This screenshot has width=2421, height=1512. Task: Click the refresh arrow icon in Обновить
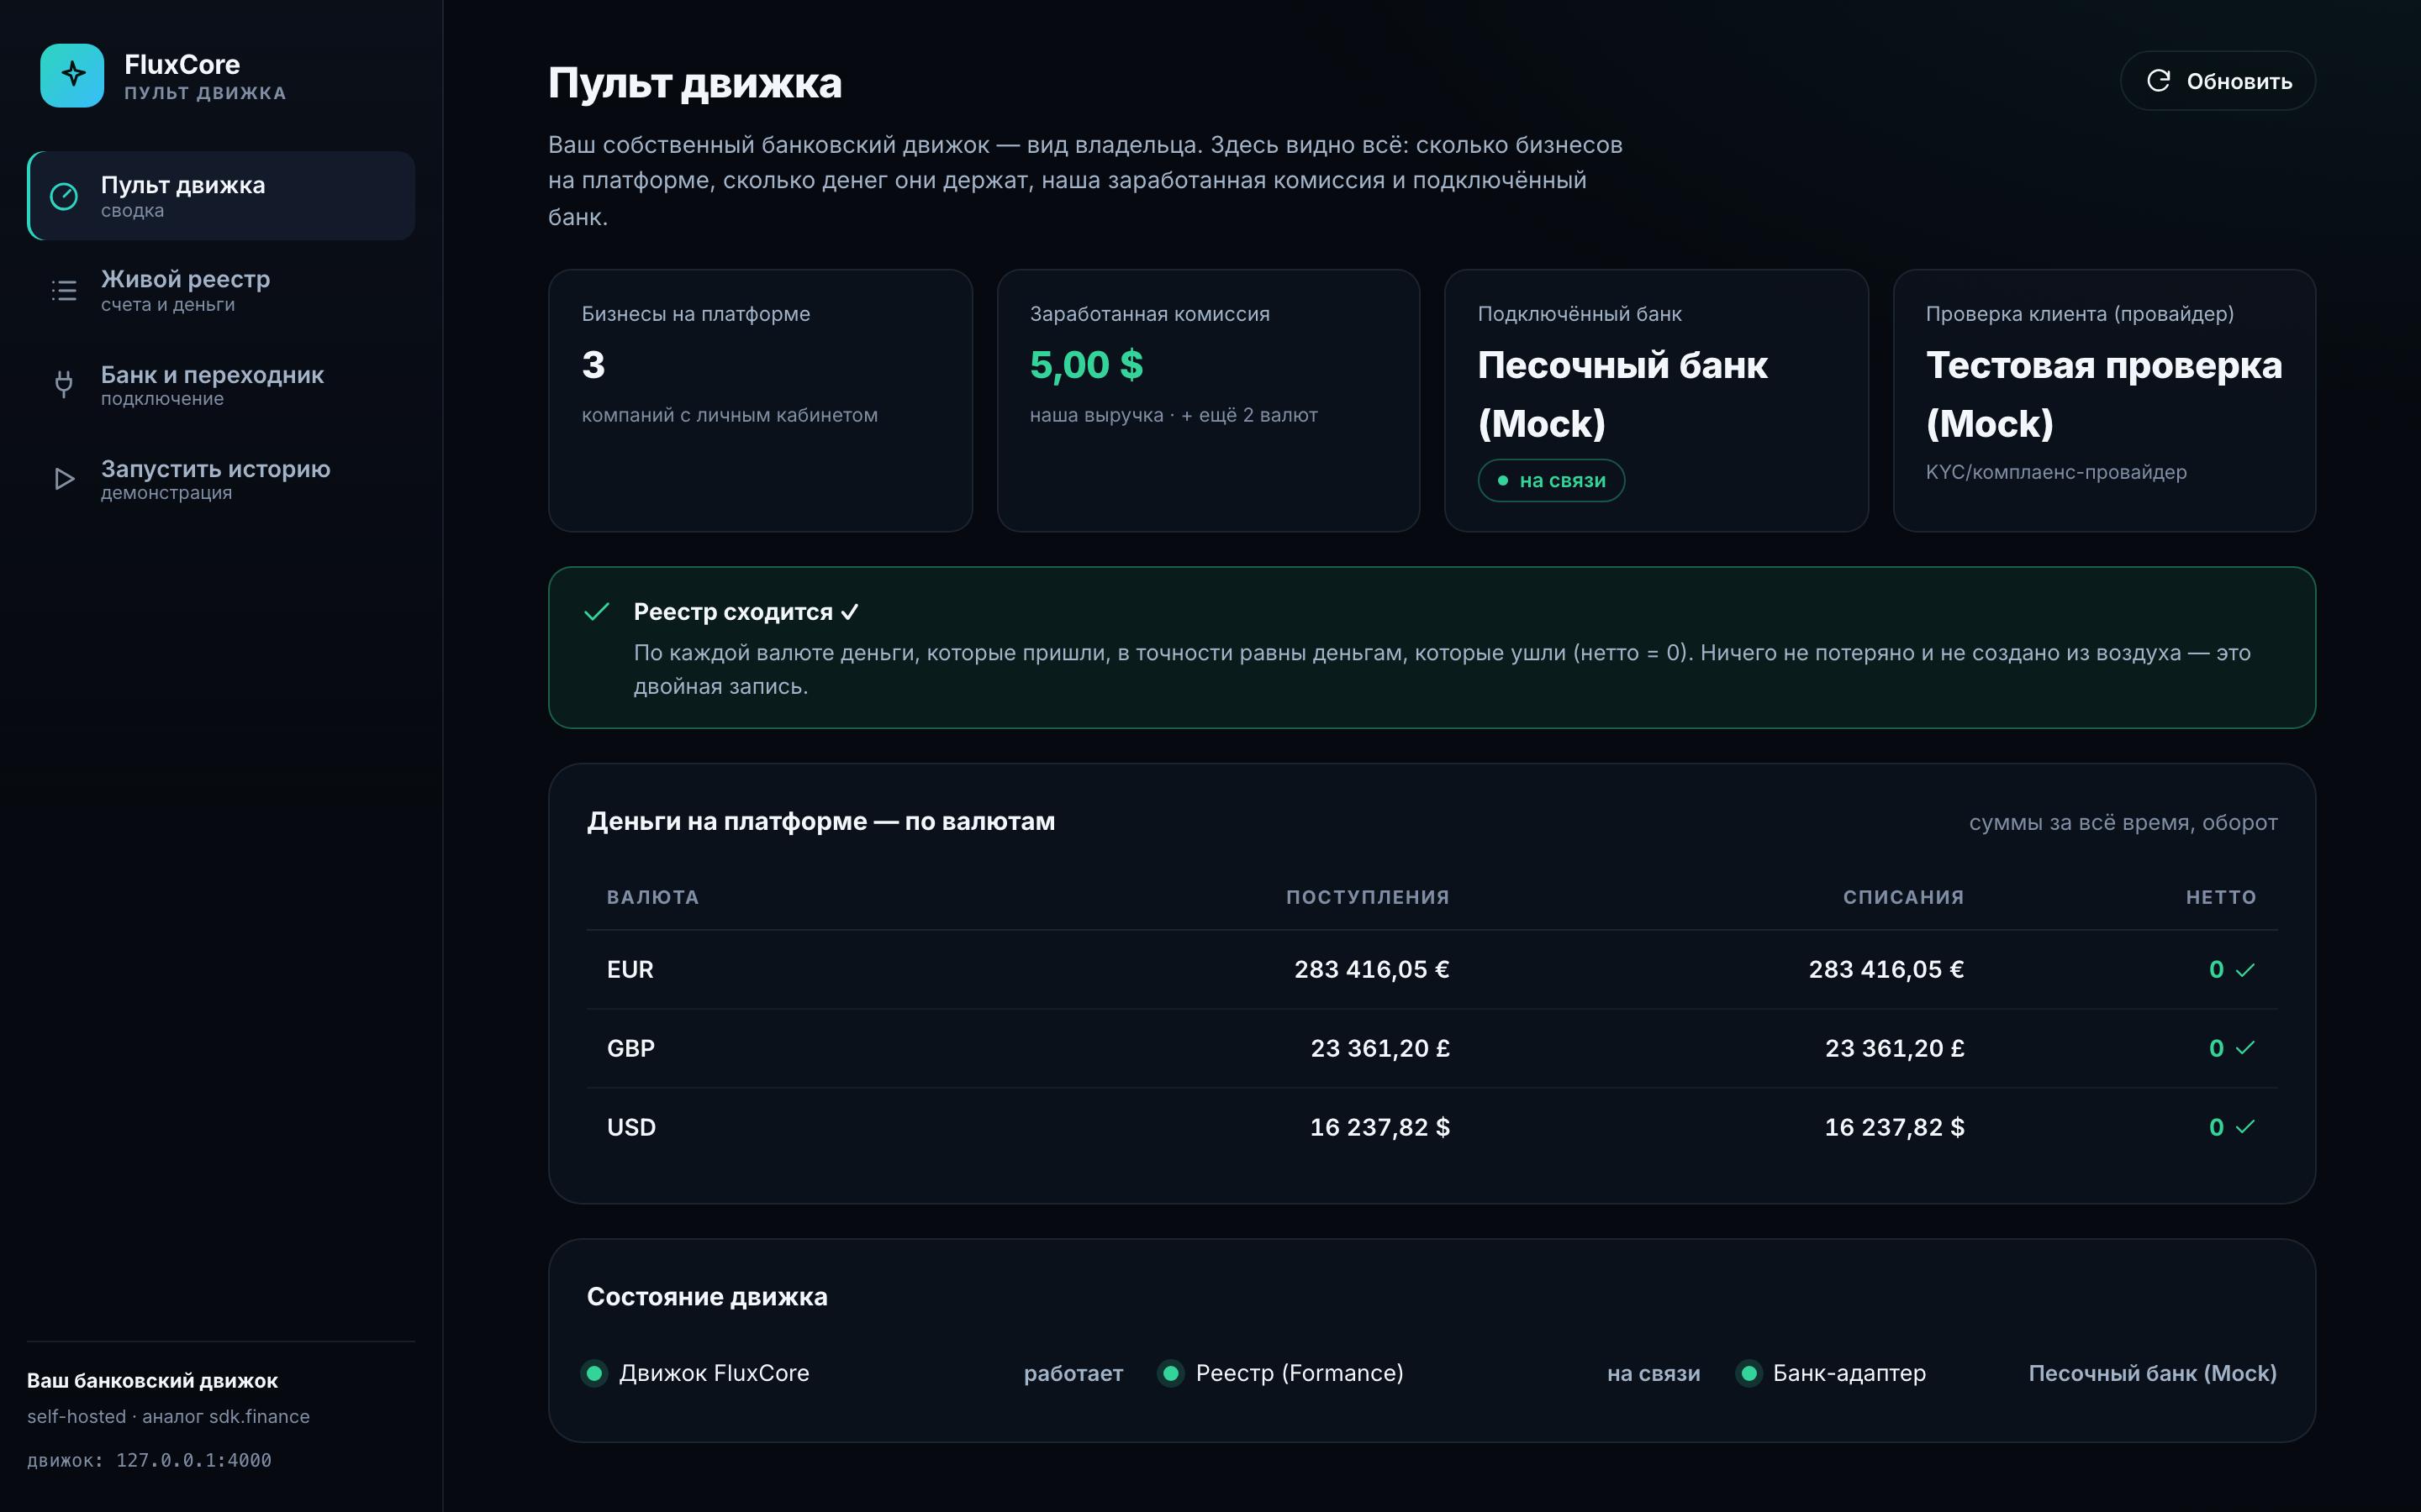click(x=2158, y=81)
